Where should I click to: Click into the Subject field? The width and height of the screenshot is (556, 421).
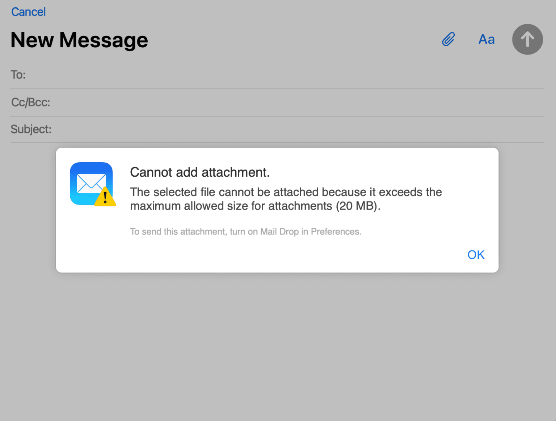277,129
